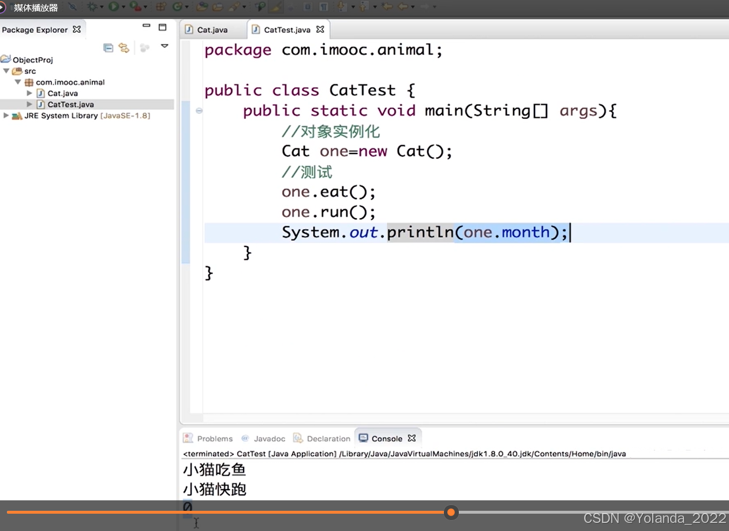The image size is (729, 531).
Task: Expand the JRE System Library node triangle
Action: (x=6, y=115)
